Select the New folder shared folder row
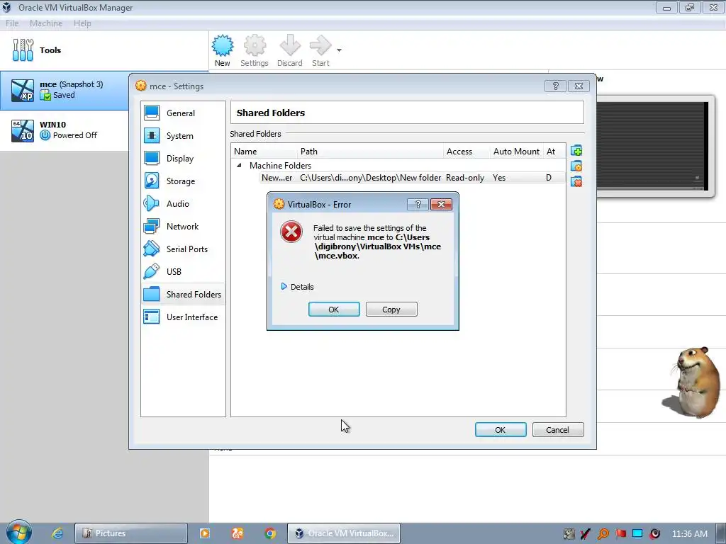This screenshot has height=544, width=726. click(412, 178)
